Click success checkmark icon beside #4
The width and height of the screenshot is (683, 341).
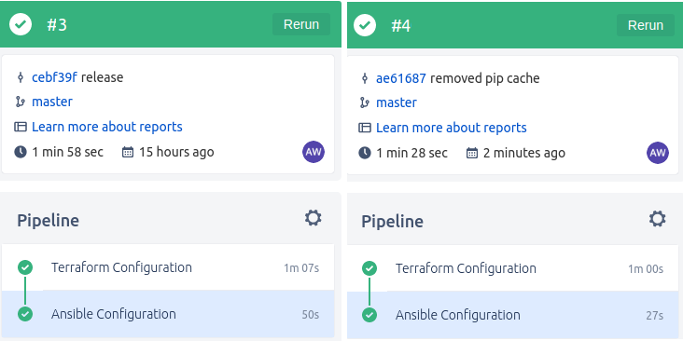[x=365, y=25]
